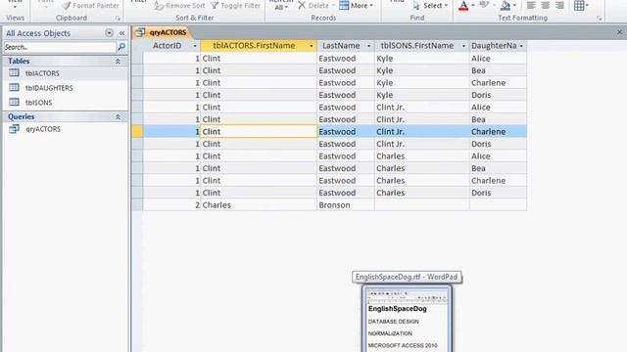Click Toggle Filter in the ribbon
Viewport: 627px width, 352px height.
pos(235,6)
